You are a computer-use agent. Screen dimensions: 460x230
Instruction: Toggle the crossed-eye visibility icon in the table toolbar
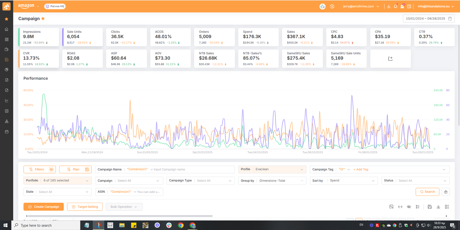(x=409, y=207)
